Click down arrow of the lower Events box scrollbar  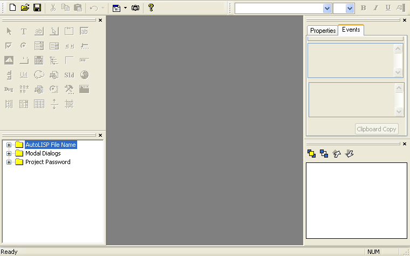point(399,111)
